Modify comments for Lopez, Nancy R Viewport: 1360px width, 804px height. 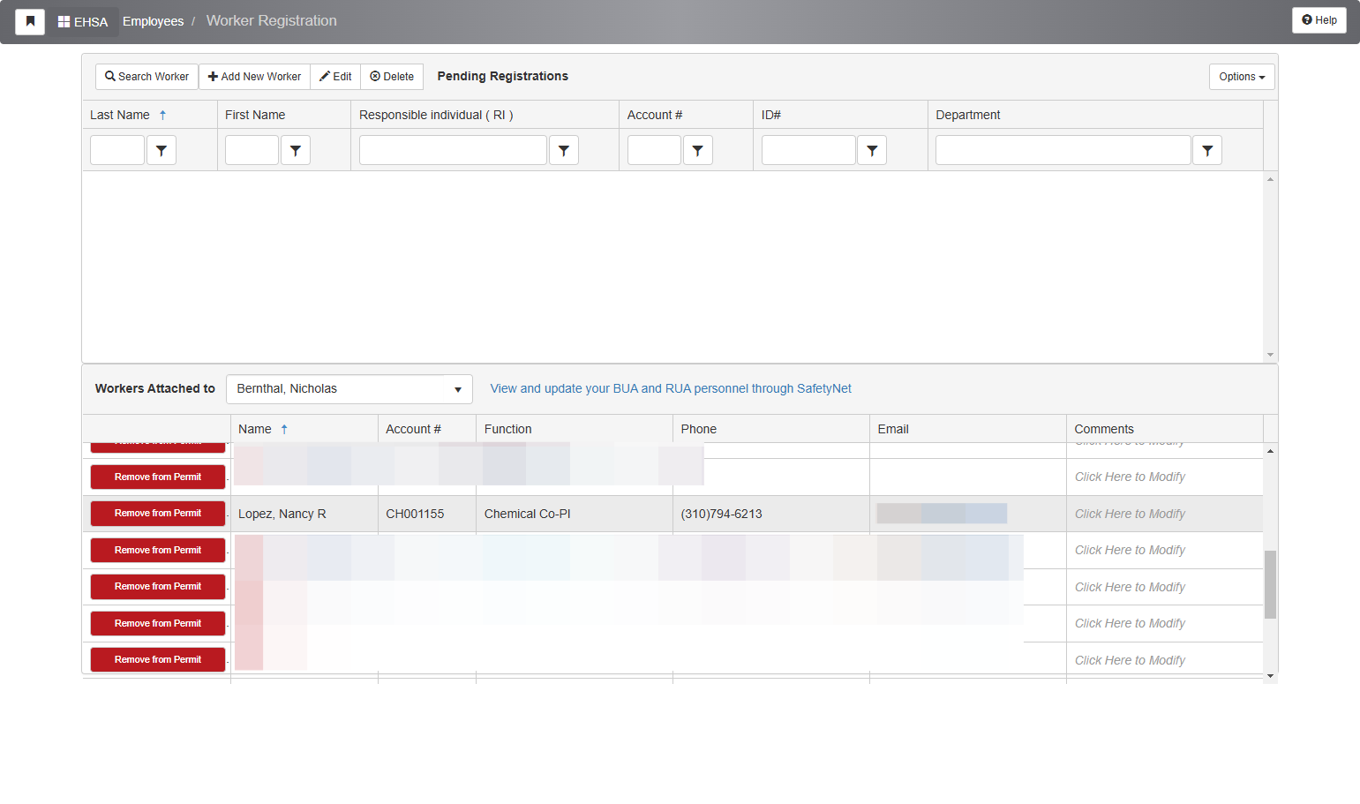click(x=1130, y=514)
